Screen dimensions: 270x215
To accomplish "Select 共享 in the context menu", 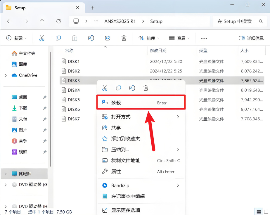I will [141, 128].
